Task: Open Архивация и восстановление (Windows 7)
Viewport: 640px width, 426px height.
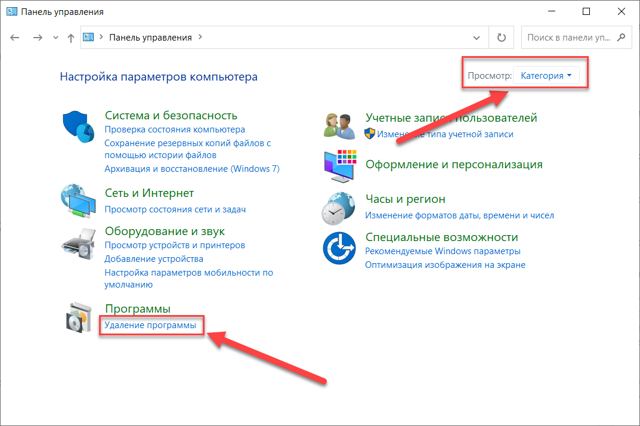Action: tap(192, 169)
